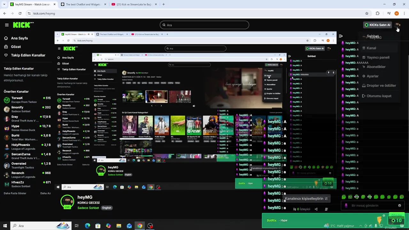Open File Explorer from the taskbar
409x230 pixels.
pos(119,226)
